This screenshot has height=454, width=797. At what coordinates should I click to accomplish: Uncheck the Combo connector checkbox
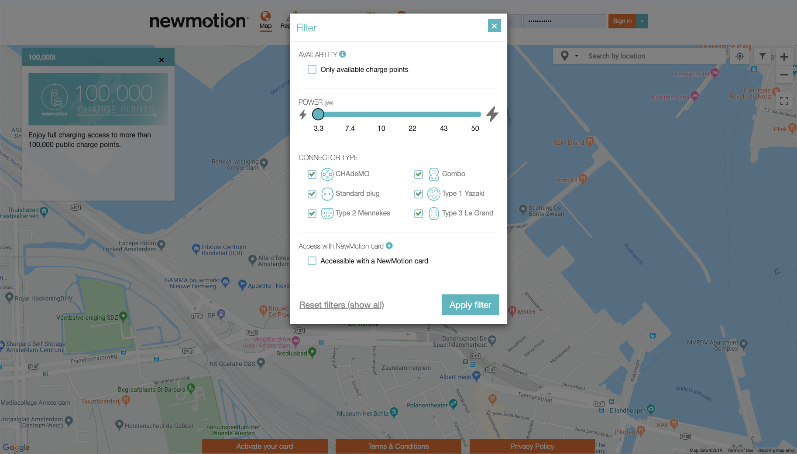click(419, 174)
